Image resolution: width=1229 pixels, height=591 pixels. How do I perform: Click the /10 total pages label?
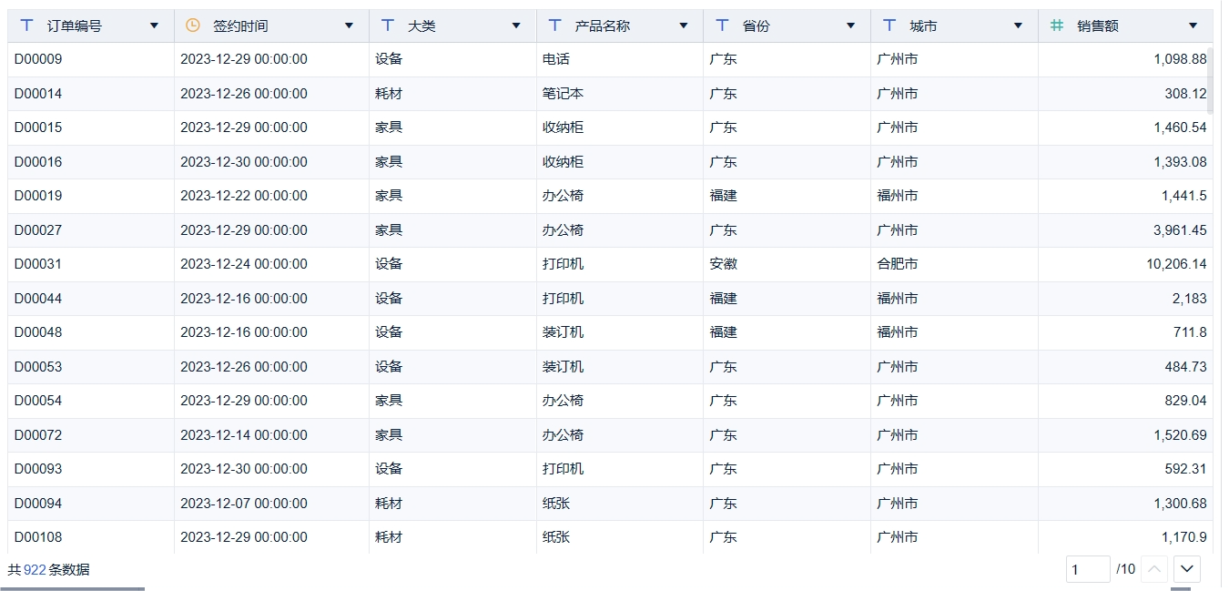point(1126,569)
